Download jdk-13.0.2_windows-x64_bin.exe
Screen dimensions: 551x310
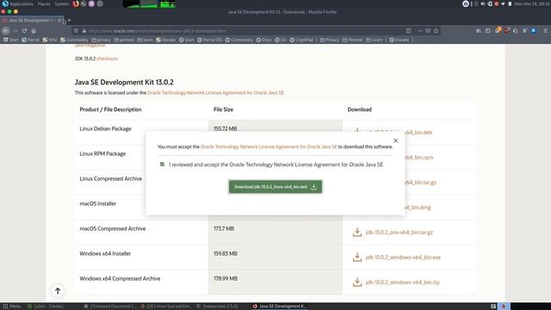(x=403, y=257)
